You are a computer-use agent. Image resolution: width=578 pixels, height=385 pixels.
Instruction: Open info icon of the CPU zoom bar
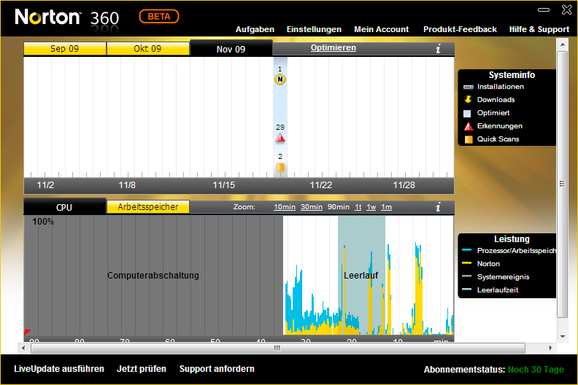pos(438,207)
